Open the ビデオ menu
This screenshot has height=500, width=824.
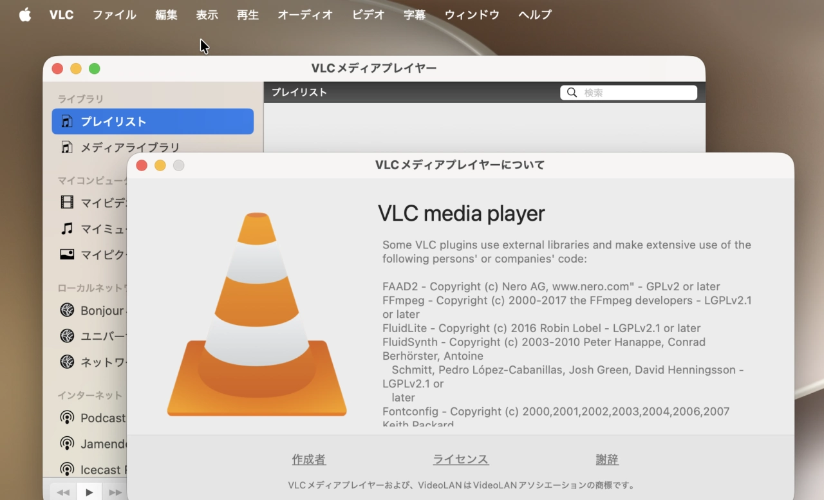point(368,15)
